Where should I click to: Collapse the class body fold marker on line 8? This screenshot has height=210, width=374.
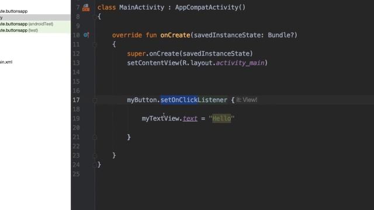95,17
